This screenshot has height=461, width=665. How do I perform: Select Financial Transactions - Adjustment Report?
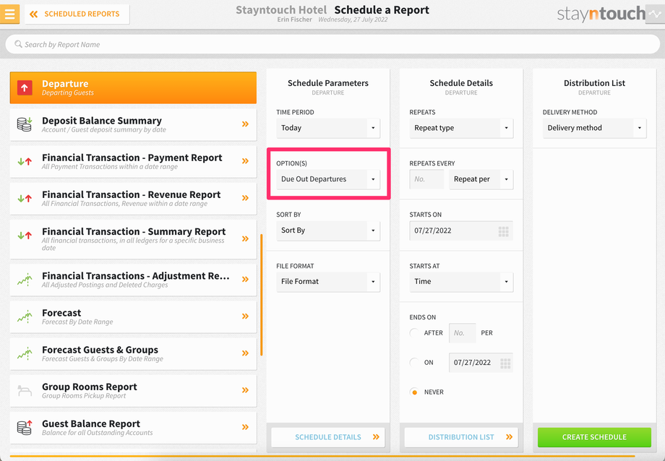click(x=133, y=280)
